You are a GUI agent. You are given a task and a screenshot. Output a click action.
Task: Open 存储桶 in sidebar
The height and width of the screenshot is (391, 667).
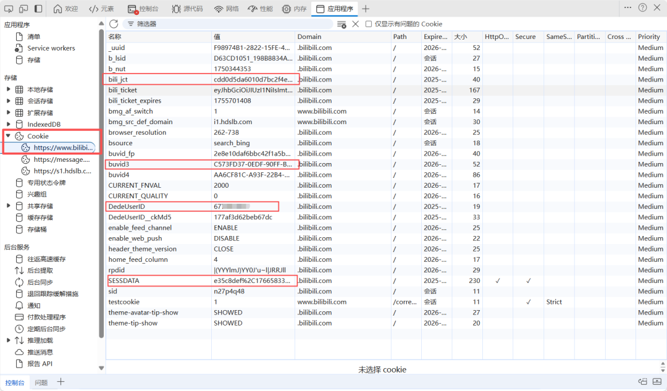tap(37, 229)
